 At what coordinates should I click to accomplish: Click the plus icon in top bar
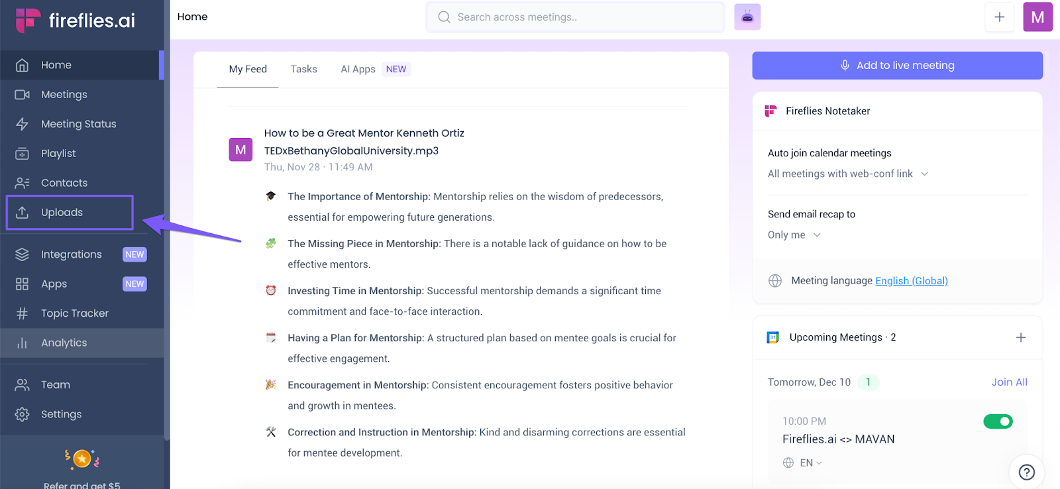[999, 17]
